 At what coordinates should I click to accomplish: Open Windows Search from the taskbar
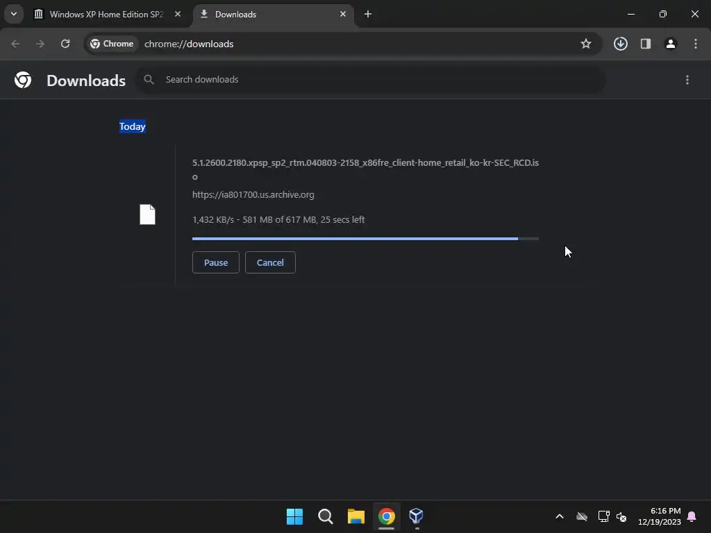pyautogui.click(x=326, y=516)
